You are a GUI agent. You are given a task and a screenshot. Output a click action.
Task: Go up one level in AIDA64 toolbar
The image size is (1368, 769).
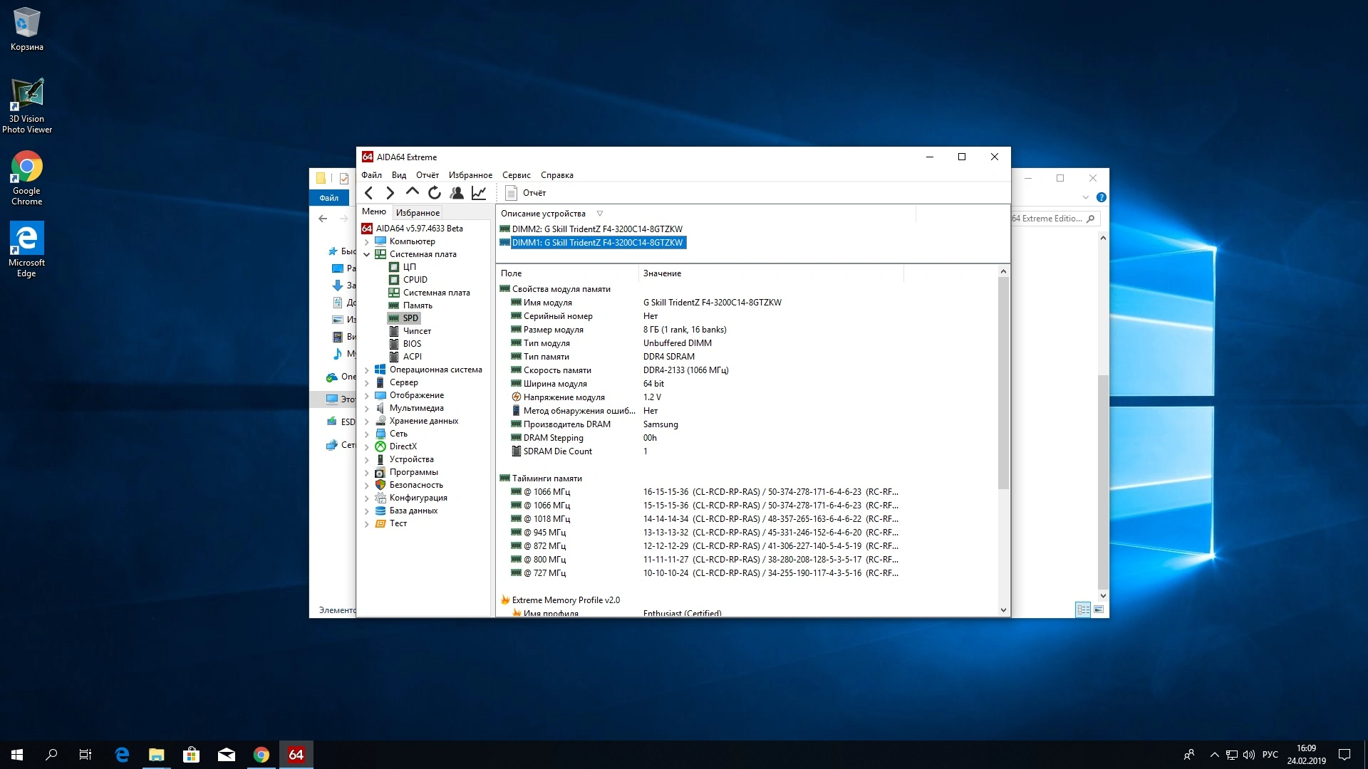click(412, 192)
